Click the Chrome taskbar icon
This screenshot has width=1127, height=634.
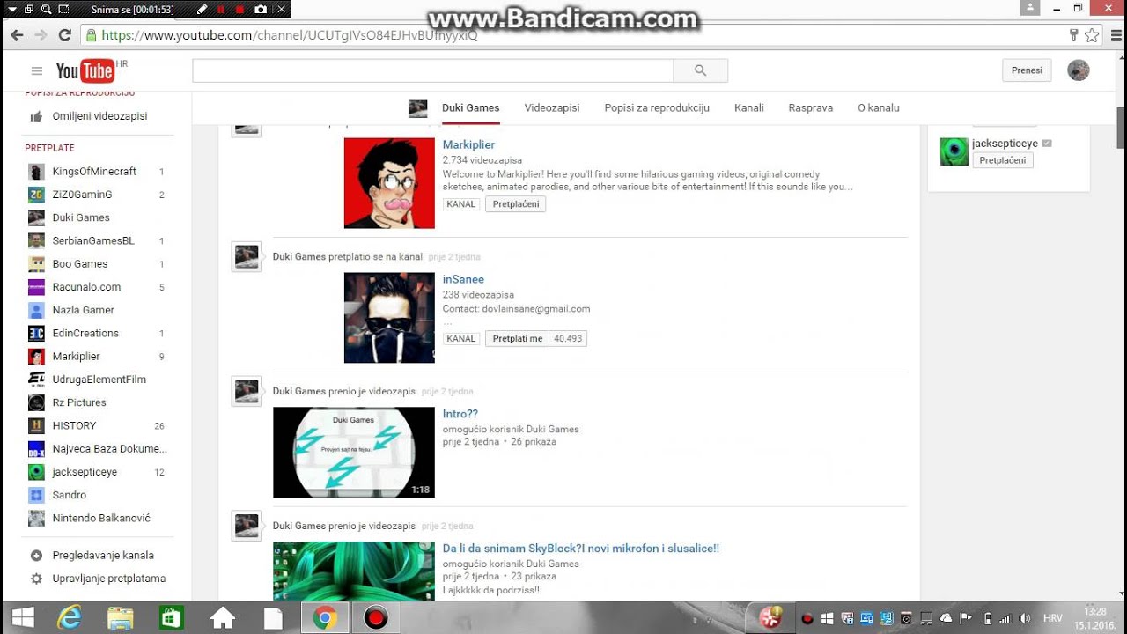325,618
